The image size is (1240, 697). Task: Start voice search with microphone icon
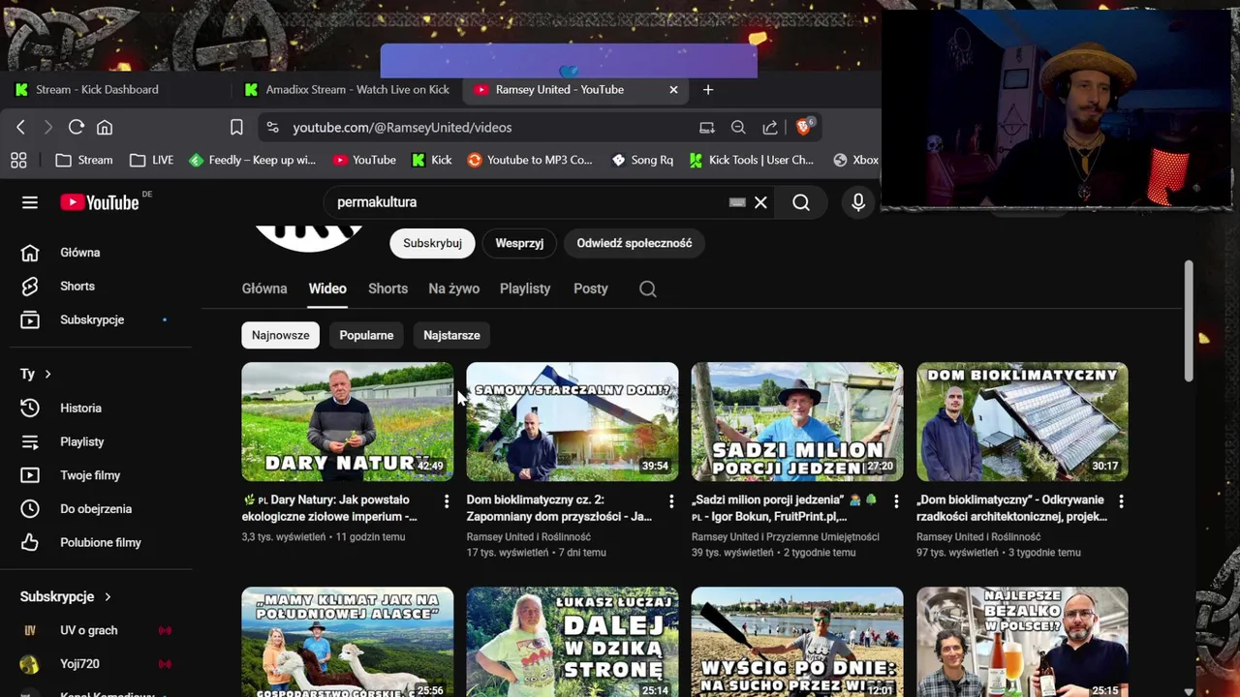858,202
